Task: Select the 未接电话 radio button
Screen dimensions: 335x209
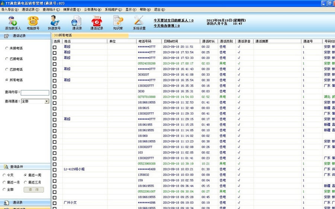Action: click(6, 48)
